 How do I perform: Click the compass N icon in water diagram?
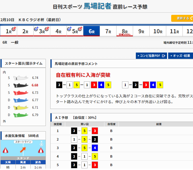(41, 144)
